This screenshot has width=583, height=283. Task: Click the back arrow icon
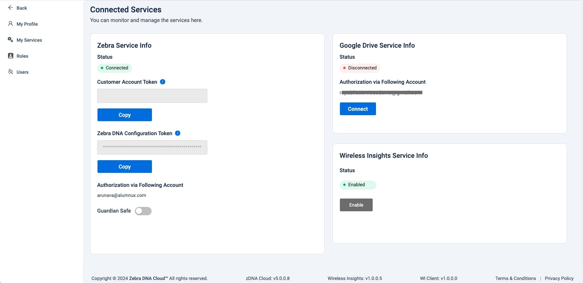tap(10, 8)
